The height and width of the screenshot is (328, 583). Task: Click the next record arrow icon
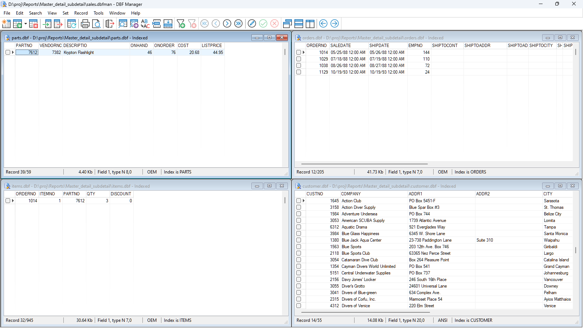(x=227, y=24)
